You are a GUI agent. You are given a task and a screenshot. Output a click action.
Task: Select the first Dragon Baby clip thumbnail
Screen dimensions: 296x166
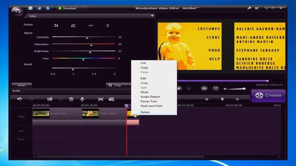click(41, 113)
